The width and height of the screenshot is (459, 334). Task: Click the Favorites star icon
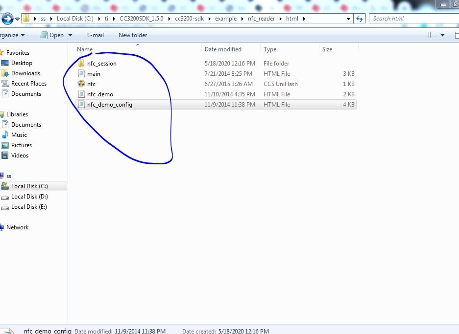(1, 53)
